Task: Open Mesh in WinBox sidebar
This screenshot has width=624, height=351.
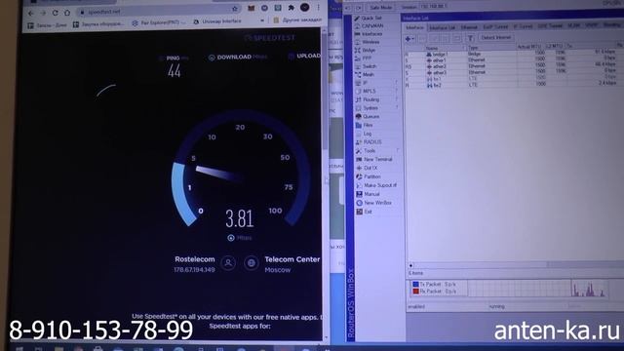Action: click(364, 75)
